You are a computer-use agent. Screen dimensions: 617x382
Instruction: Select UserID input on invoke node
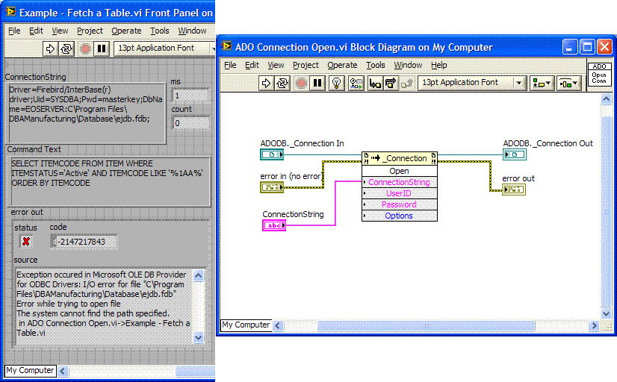400,193
